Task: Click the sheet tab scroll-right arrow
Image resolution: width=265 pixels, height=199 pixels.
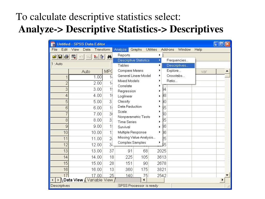Action: pyautogui.click(x=58, y=180)
